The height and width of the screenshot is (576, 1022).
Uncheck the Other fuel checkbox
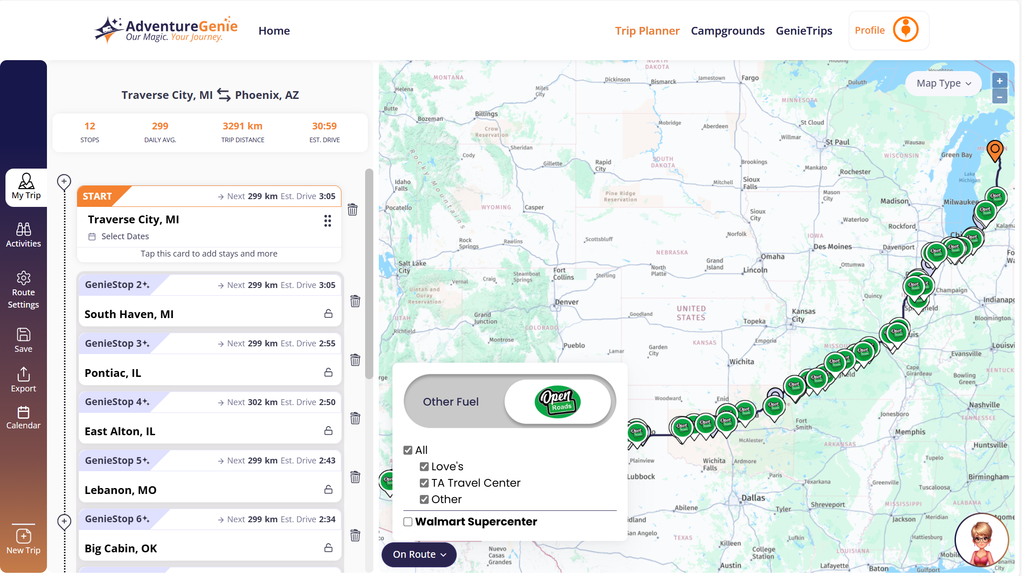(x=424, y=499)
